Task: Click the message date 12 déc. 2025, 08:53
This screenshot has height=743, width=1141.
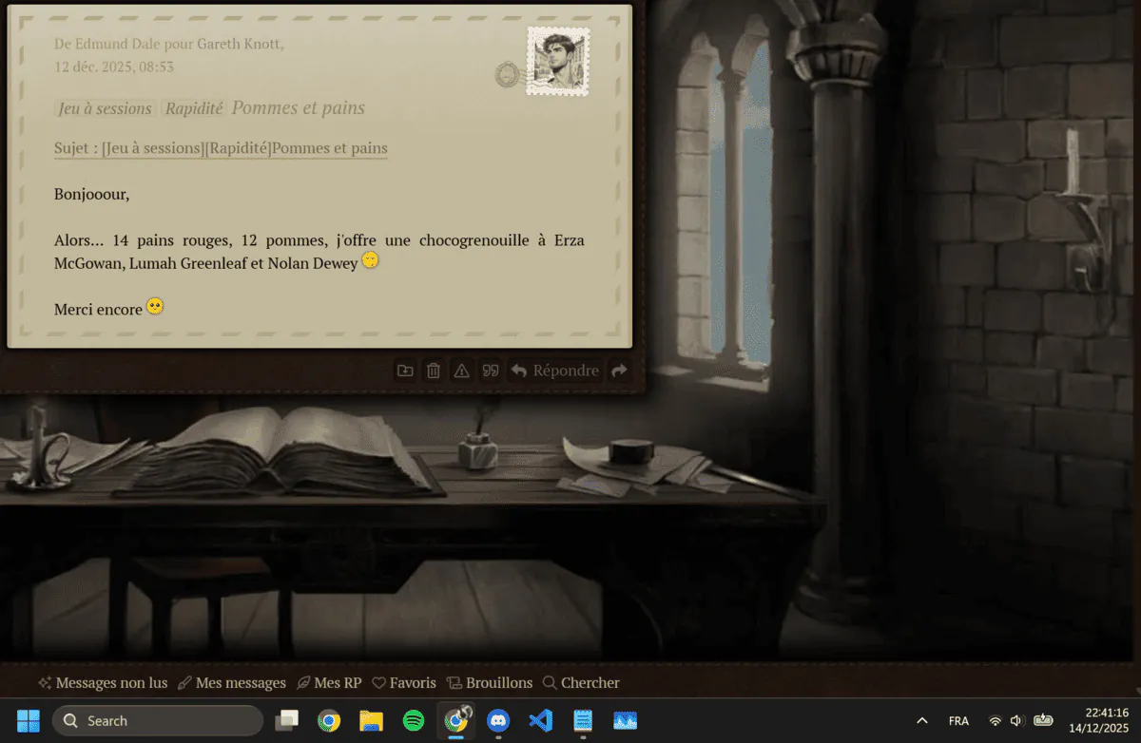Action: pyautogui.click(x=114, y=67)
